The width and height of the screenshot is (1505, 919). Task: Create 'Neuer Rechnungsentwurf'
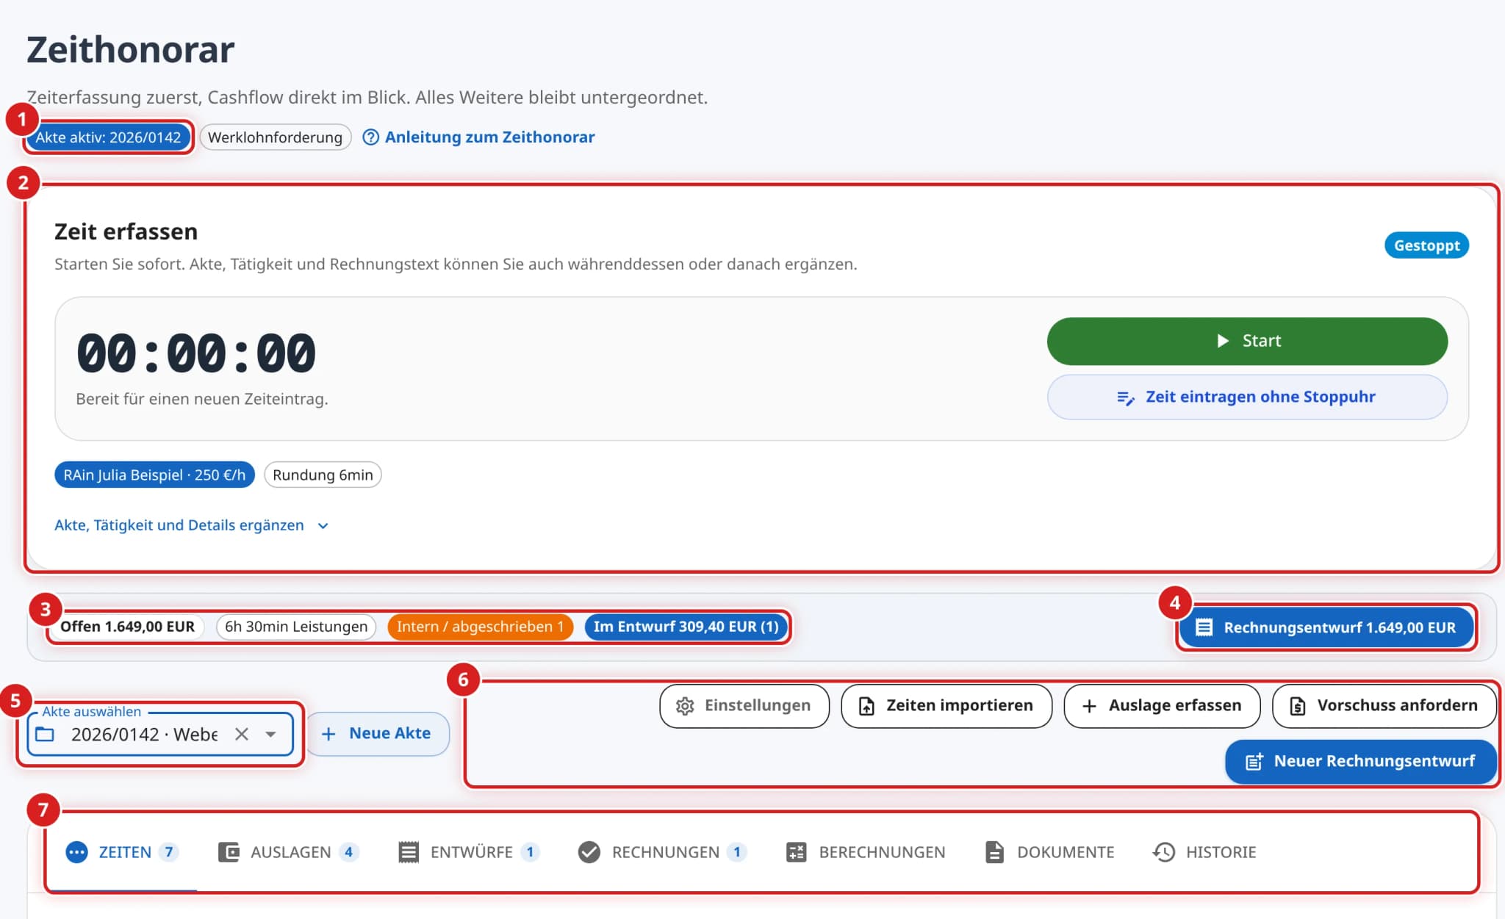[1361, 762]
